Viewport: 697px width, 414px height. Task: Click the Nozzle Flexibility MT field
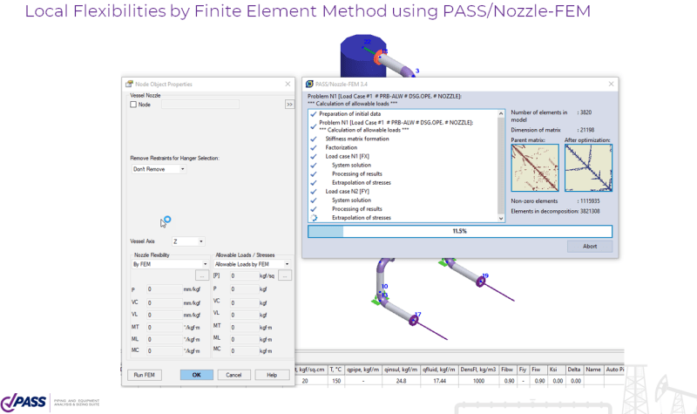click(164, 328)
